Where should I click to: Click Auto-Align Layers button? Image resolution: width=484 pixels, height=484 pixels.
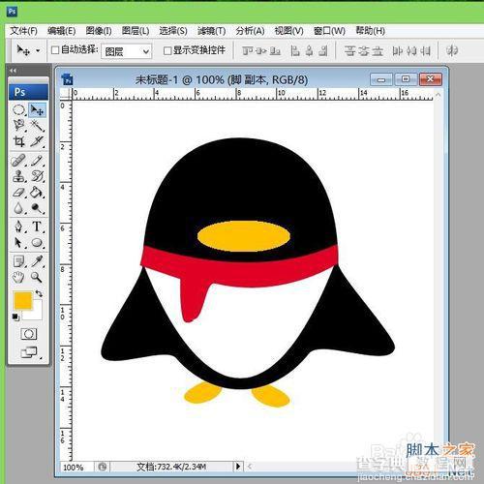[x=452, y=50]
